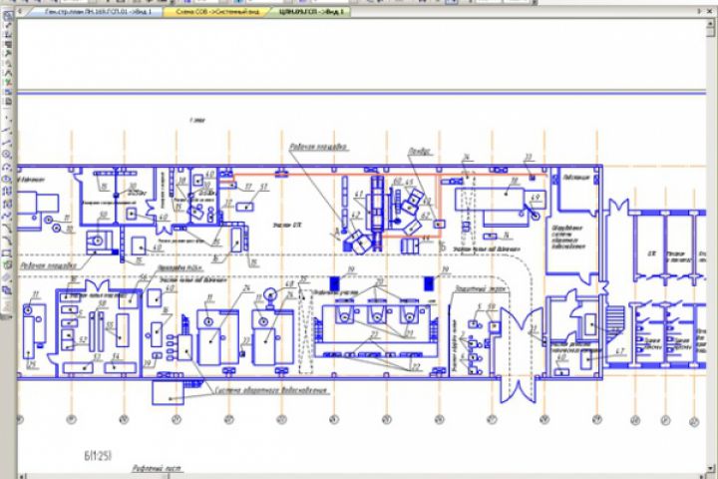Open the second panel switch icon below Geometry

coord(8,25)
